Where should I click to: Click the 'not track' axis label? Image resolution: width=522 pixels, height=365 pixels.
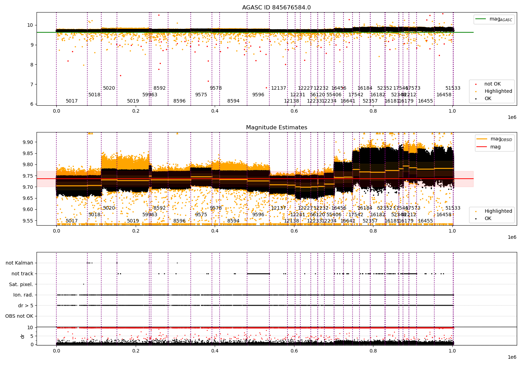click(x=22, y=274)
